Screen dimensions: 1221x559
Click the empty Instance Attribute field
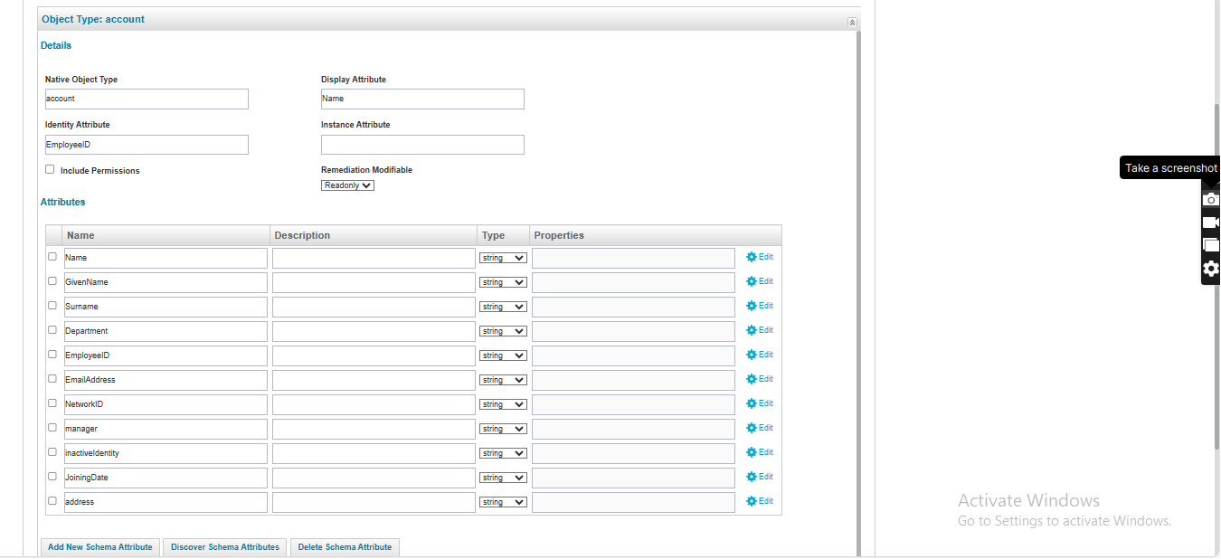[422, 145]
